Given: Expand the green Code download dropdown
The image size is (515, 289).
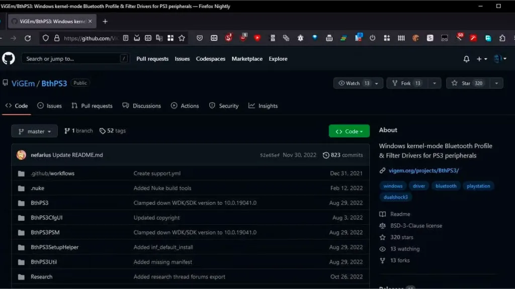Looking at the screenshot, I should pos(349,131).
